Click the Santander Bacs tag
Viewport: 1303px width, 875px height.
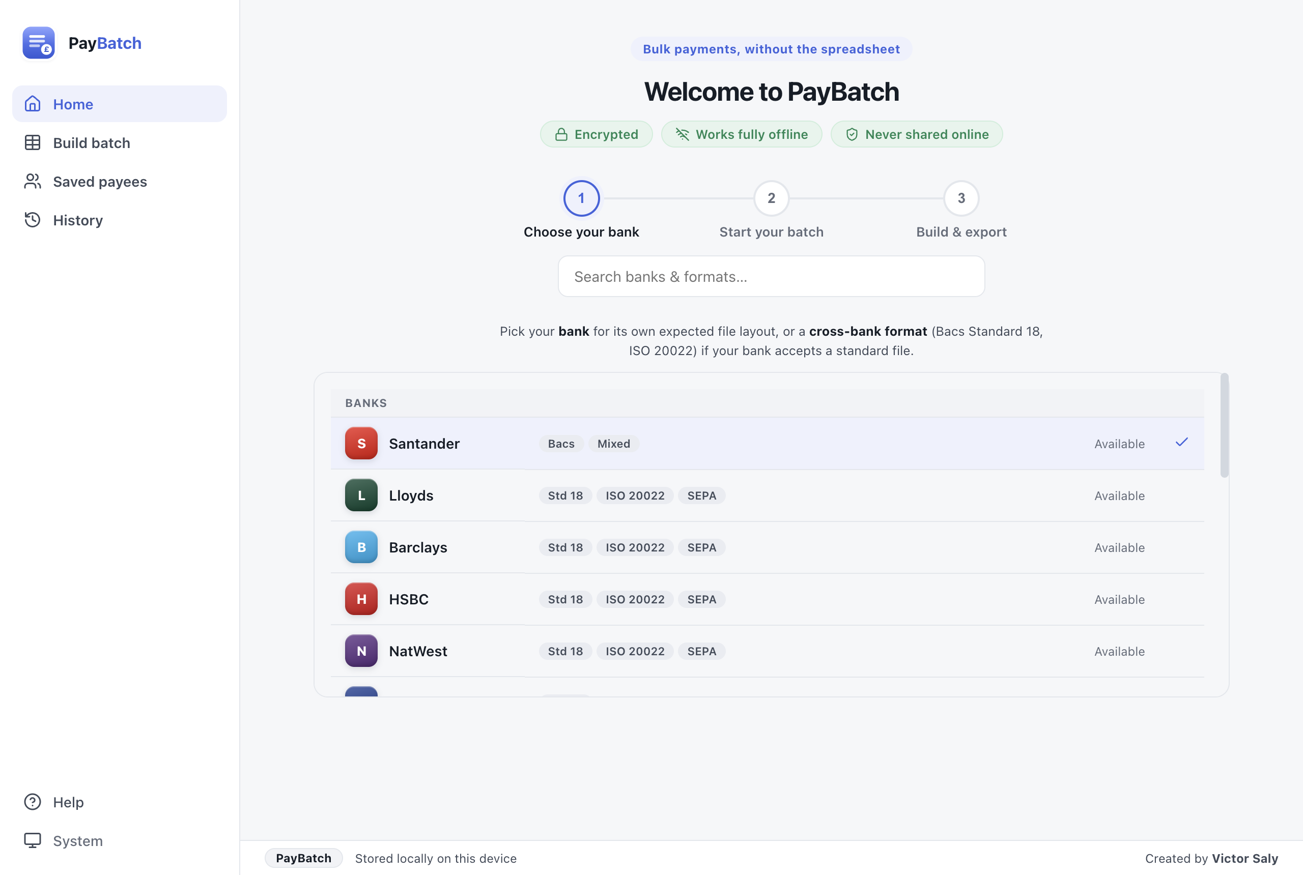pos(561,444)
